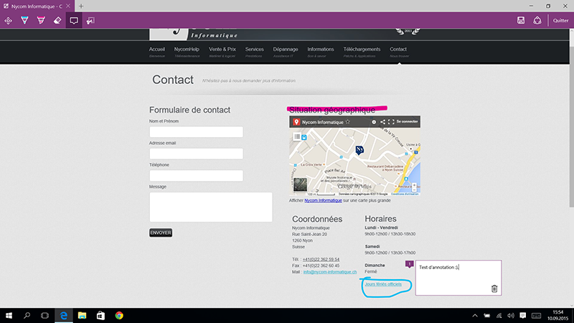
Task: Switch to Microsoft Edge in taskbar
Action: [x=64, y=315]
